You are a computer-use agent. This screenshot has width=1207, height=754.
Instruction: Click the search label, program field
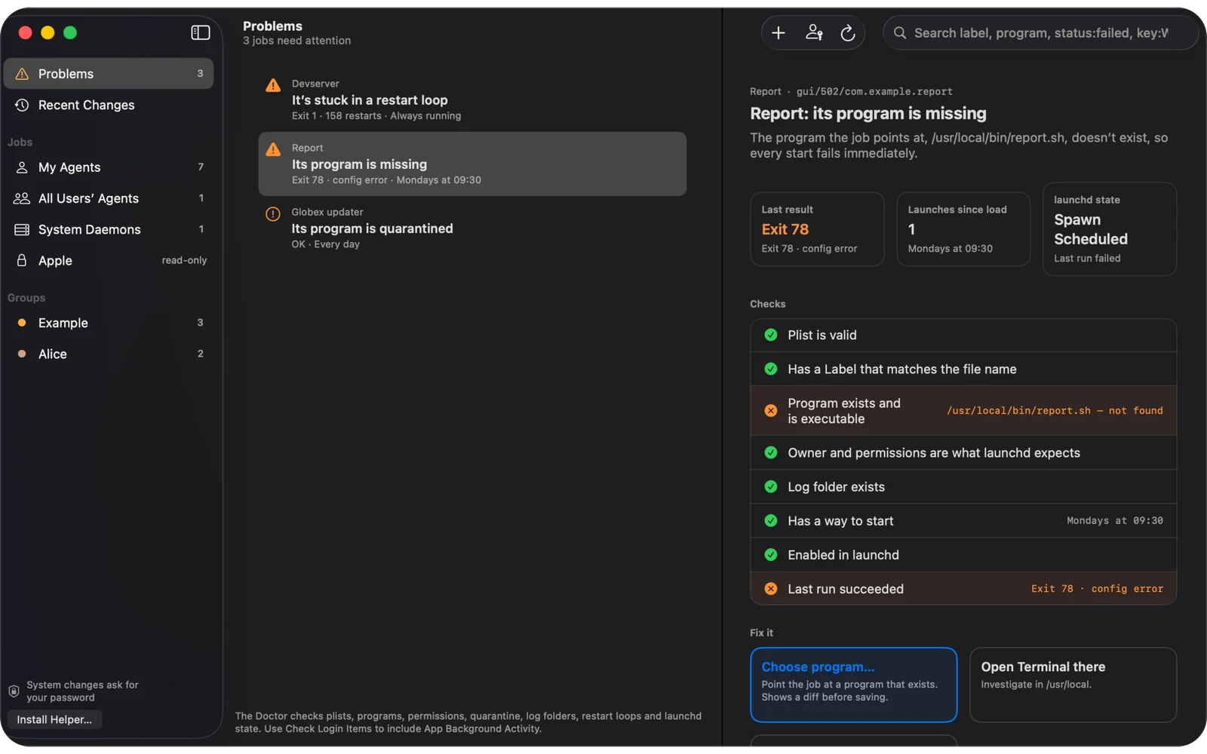1040,32
